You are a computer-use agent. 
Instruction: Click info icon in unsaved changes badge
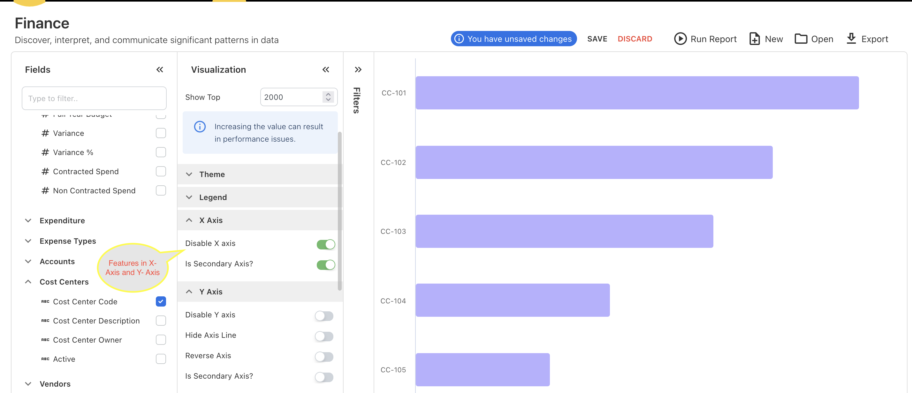tap(459, 39)
